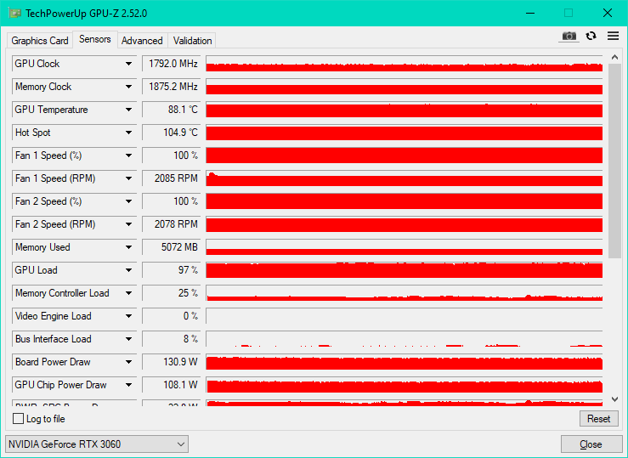Click the Fan 1 Speed (RPM) history graph
Viewport: 628px width, 458px height.
click(x=405, y=178)
